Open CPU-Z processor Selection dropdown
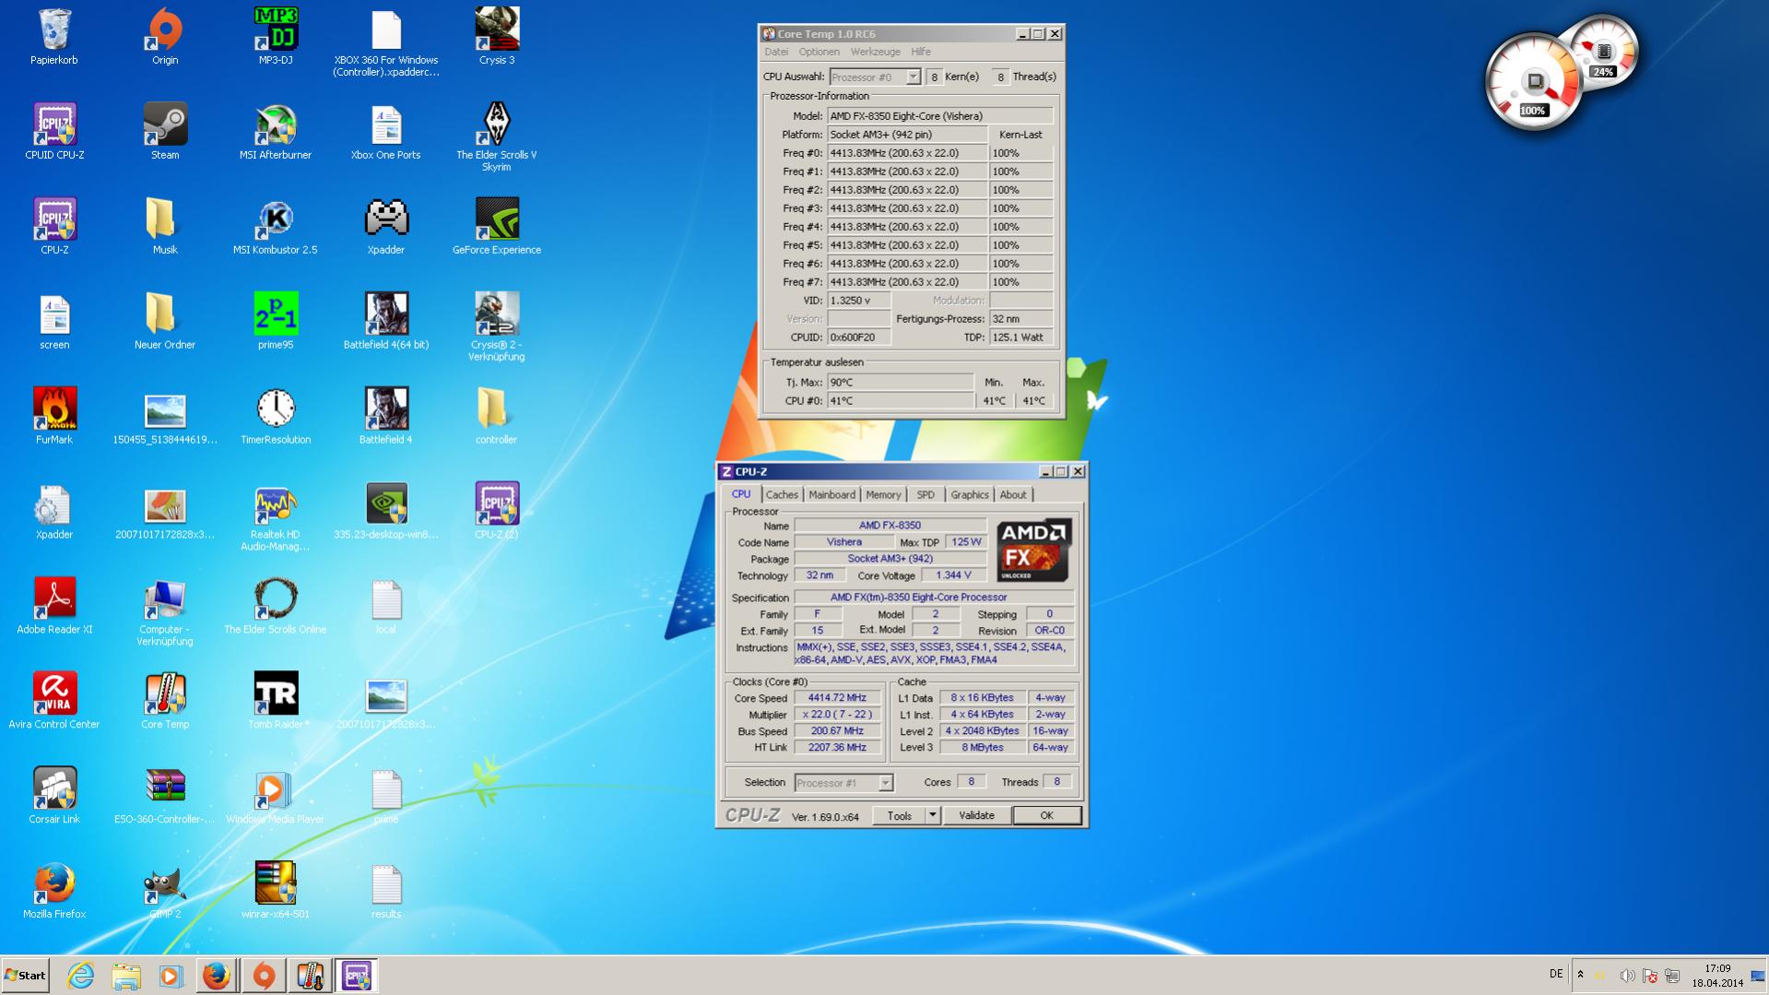 (x=885, y=783)
